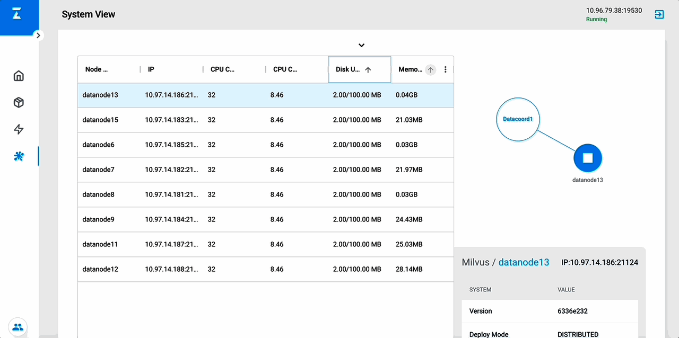The width and height of the screenshot is (679, 338).
Task: Click the datanode13 topology node circle
Action: (587, 158)
